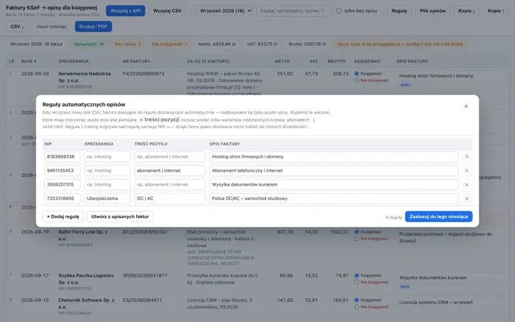Select Nie księgować for Serwerownia Nadodrze invoice
The width and height of the screenshot is (515, 322).
(356, 80)
